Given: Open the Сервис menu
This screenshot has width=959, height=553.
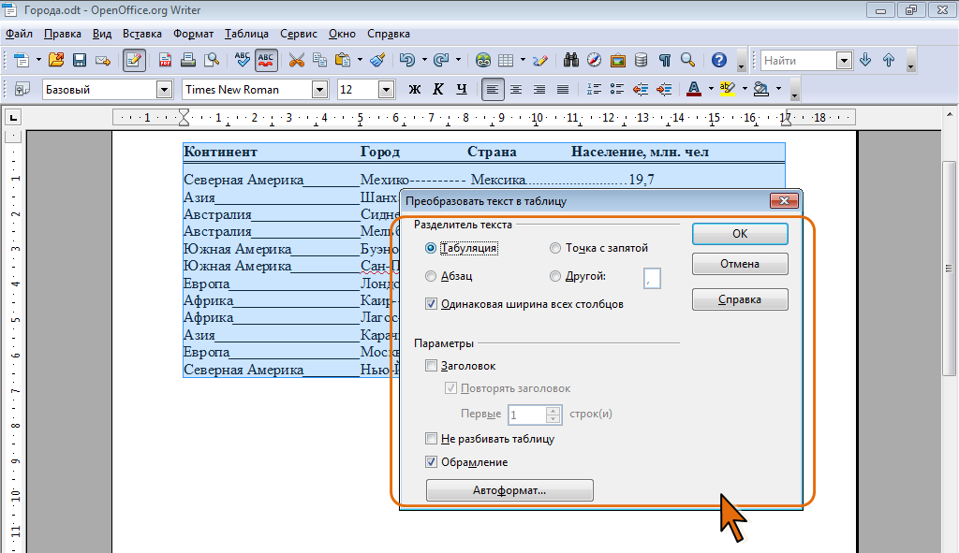Looking at the screenshot, I should click(x=299, y=34).
